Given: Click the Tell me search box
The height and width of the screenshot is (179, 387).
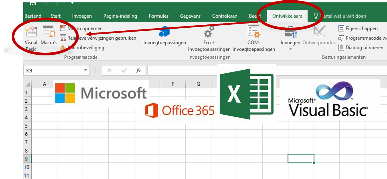Looking at the screenshot, I should (x=340, y=16).
